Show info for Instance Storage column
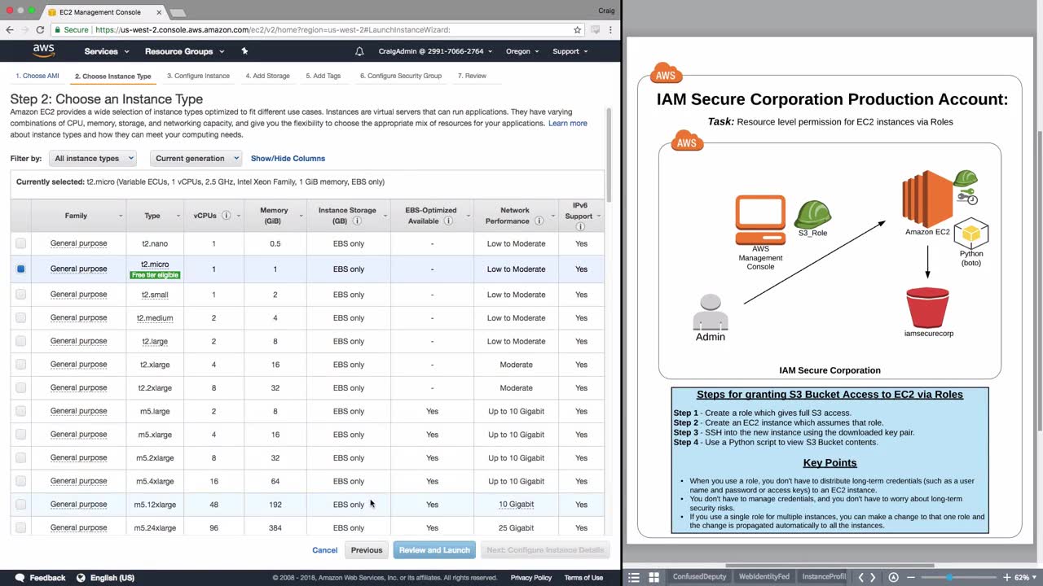The image size is (1043, 586). (357, 221)
